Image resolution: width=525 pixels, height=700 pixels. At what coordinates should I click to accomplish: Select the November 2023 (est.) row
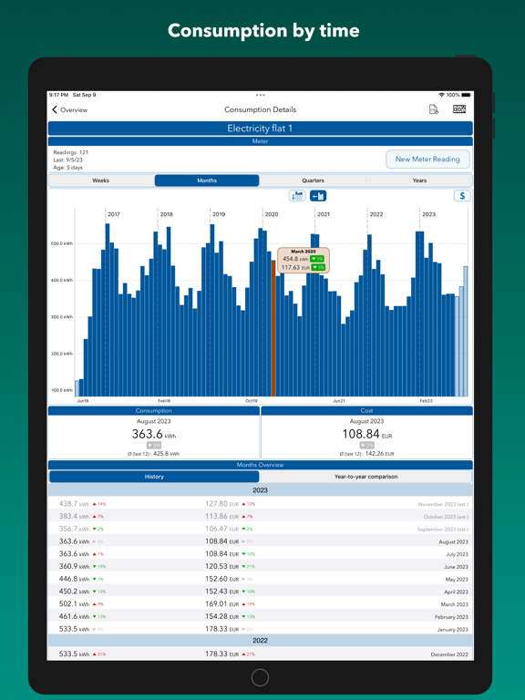coord(261,504)
